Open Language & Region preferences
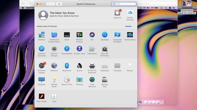 (x=117, y=35)
